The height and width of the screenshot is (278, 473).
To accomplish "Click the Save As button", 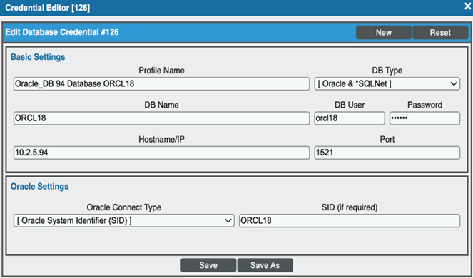I will tap(265, 265).
